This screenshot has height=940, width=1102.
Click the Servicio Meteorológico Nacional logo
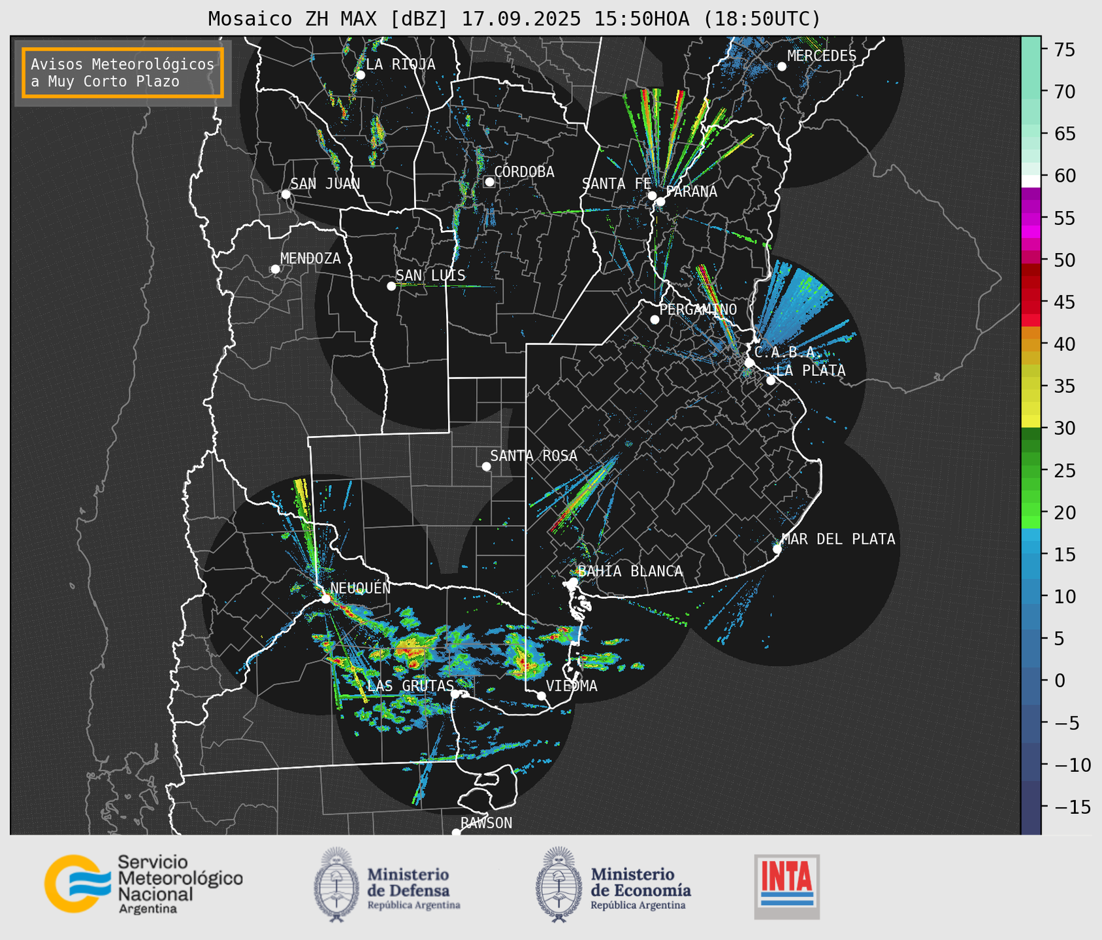(144, 884)
